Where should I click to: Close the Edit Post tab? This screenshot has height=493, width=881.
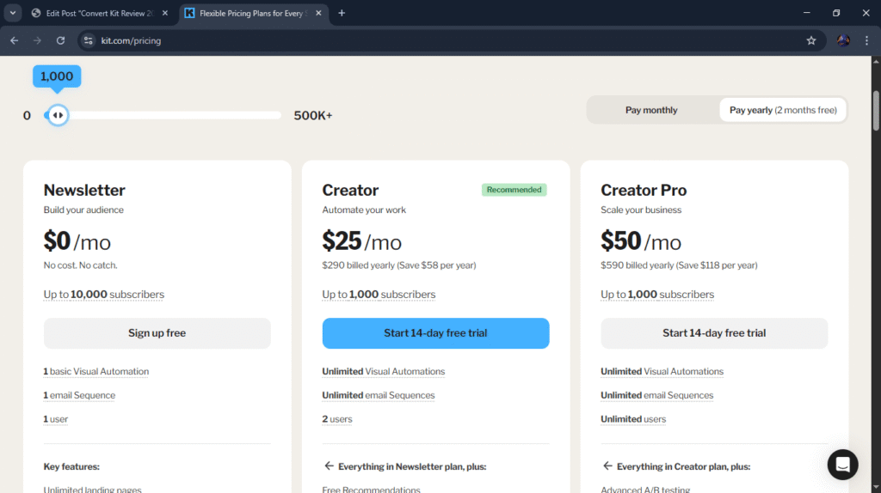coord(164,13)
